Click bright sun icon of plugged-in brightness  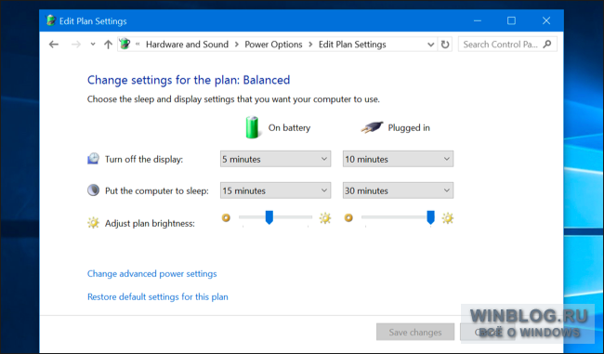point(448,218)
